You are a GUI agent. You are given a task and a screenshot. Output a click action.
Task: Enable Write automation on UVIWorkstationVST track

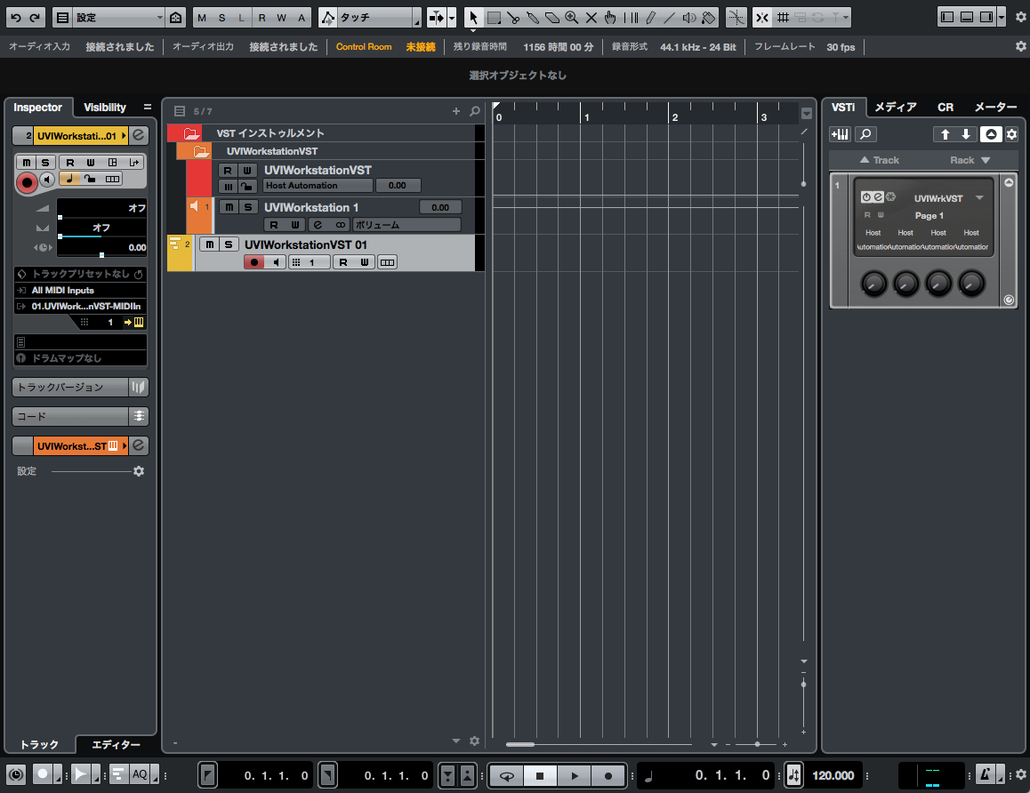pyautogui.click(x=247, y=171)
